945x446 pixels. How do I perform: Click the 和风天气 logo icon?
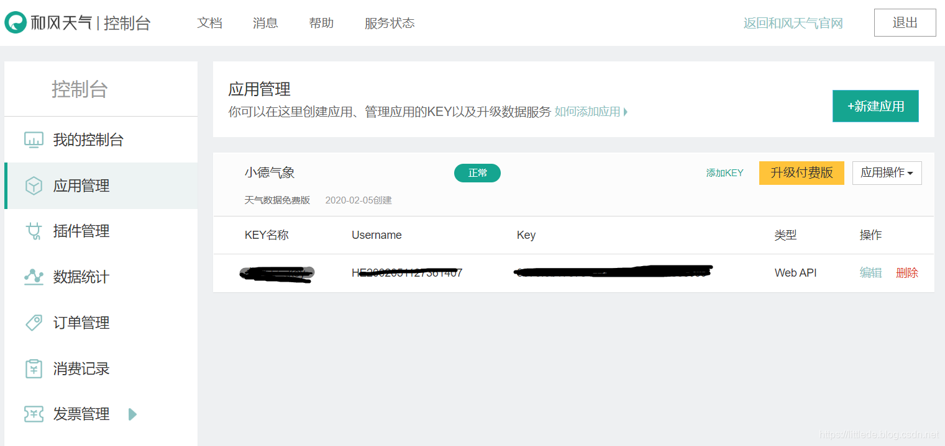tap(16, 23)
